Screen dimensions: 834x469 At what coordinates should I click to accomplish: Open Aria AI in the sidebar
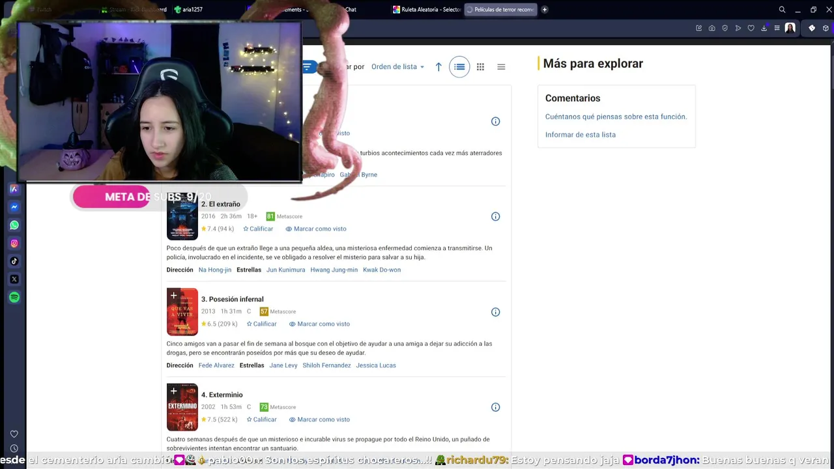click(x=14, y=189)
